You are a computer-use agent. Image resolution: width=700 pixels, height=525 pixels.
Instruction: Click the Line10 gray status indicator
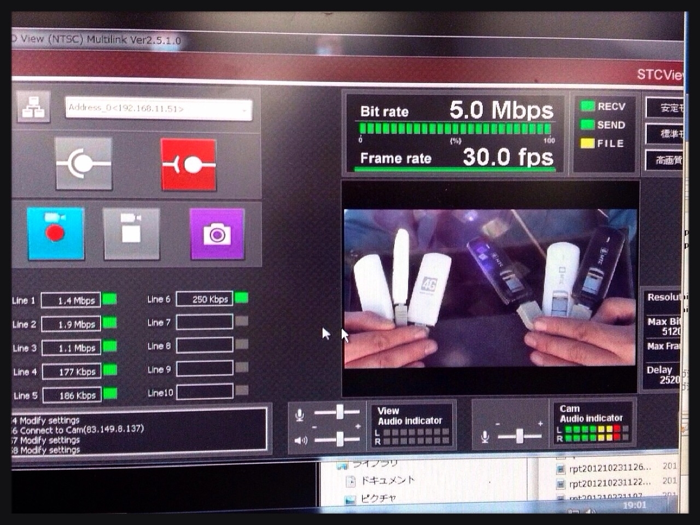pos(242,390)
